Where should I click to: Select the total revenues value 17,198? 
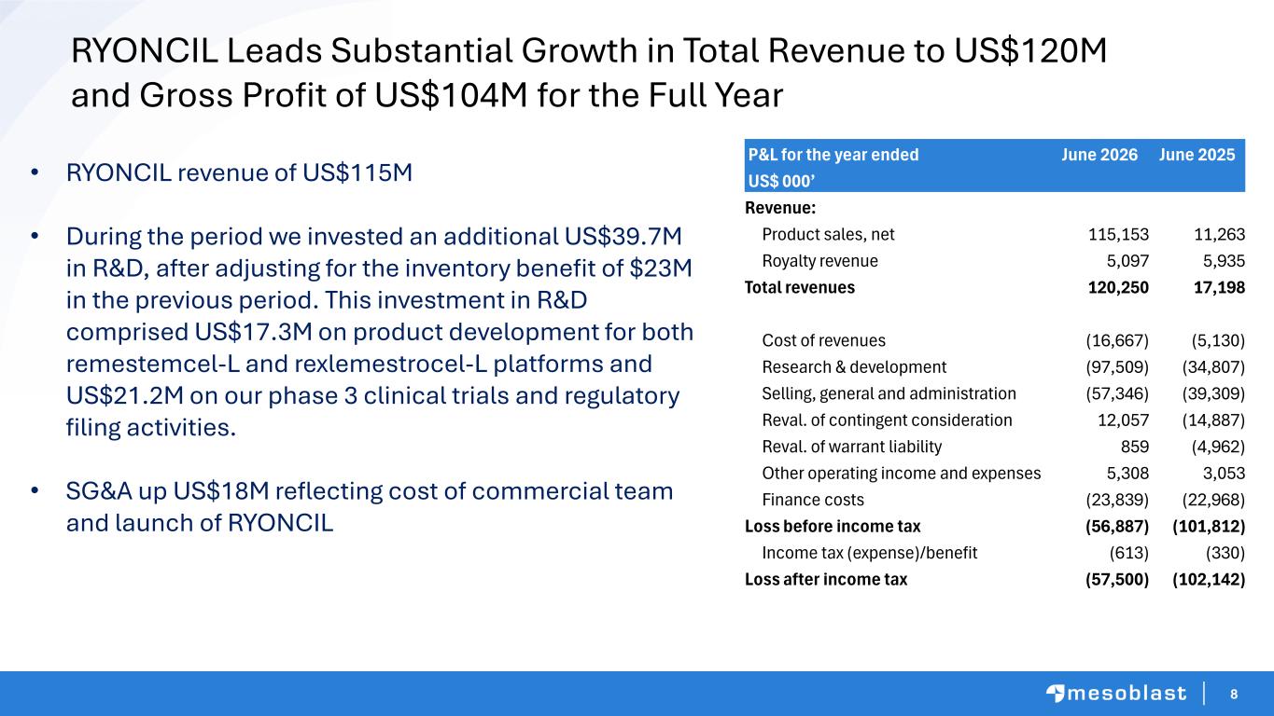1218,287
